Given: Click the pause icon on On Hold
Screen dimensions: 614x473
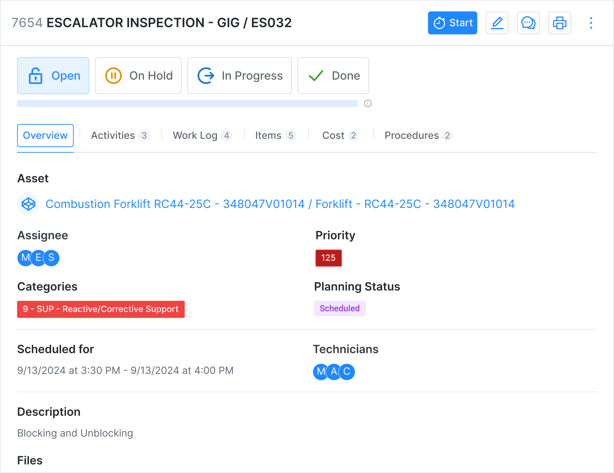Looking at the screenshot, I should [113, 76].
